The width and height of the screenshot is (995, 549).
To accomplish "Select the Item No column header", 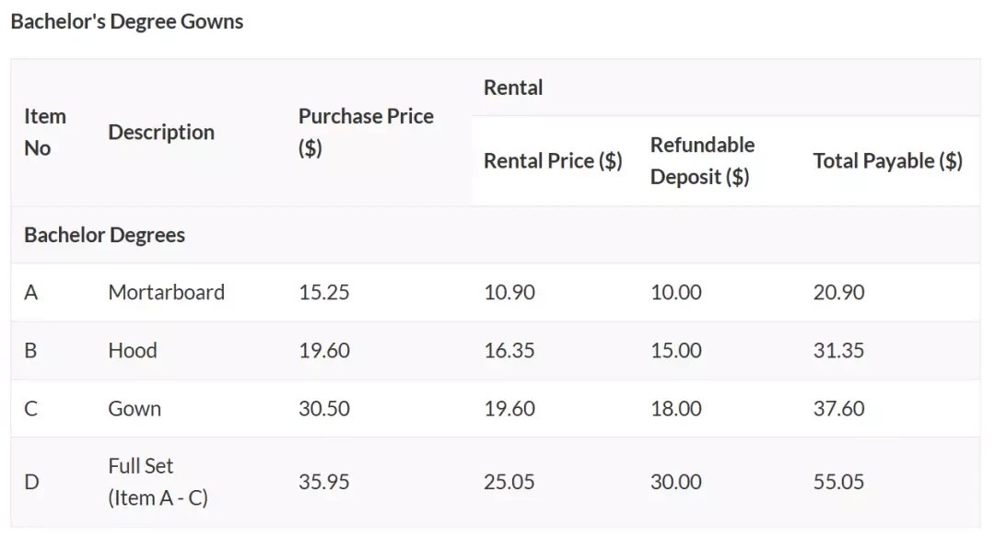I will 45,132.
